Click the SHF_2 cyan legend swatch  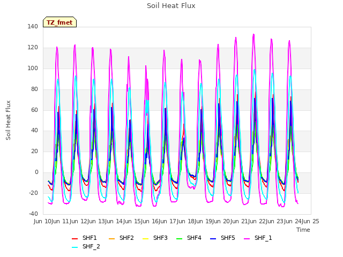click(74, 247)
